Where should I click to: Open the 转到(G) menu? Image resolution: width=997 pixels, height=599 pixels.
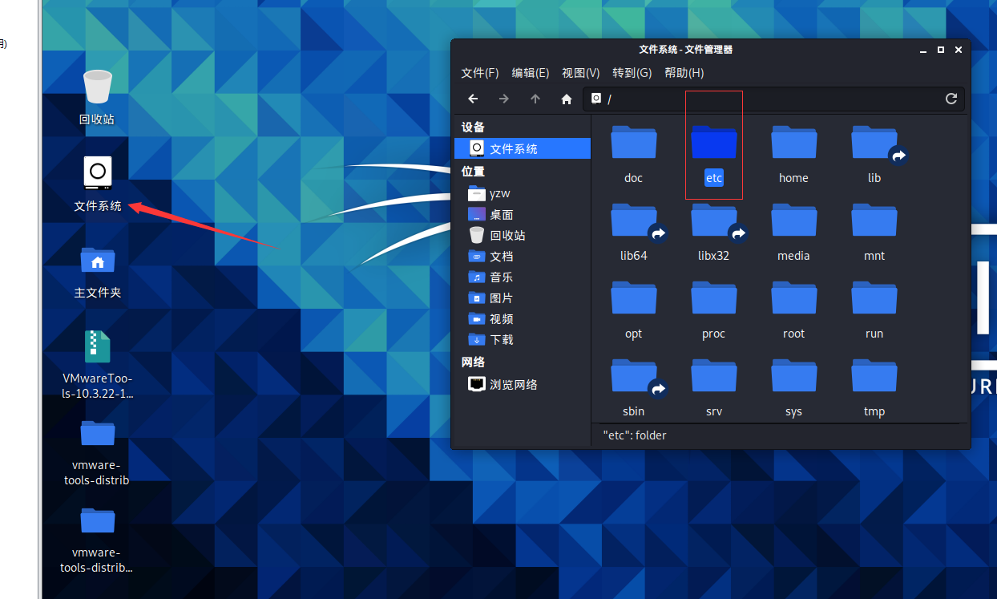632,73
